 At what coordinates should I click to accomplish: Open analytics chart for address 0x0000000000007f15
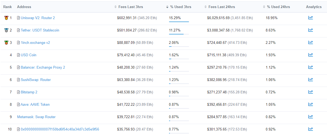pyautogui.click(x=311, y=129)
